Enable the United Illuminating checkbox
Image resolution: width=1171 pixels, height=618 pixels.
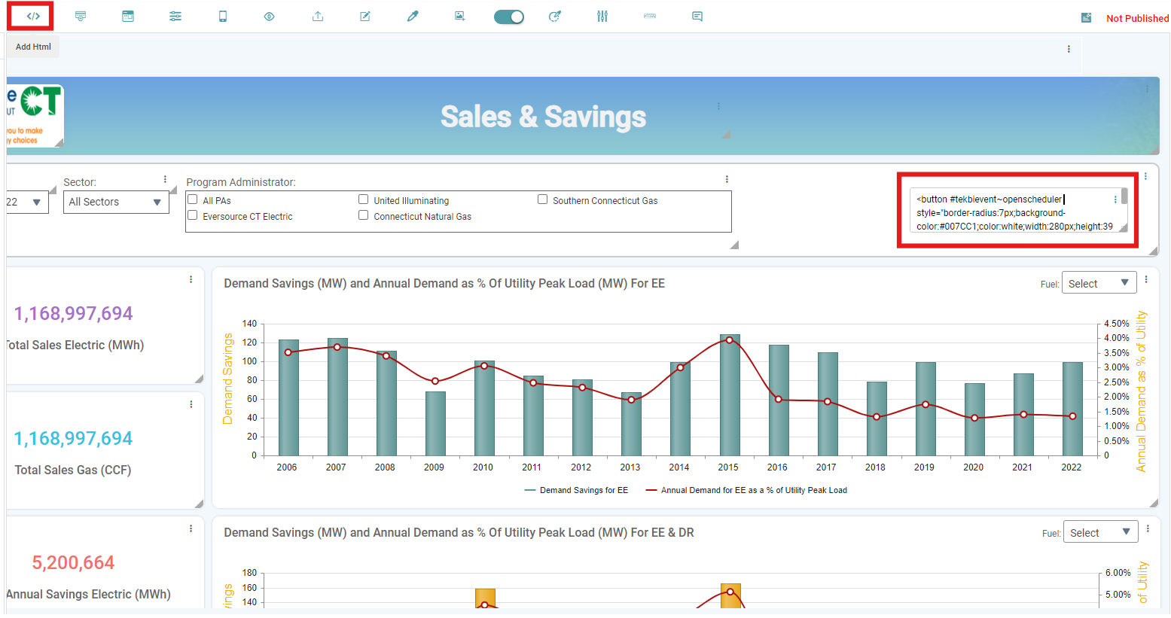pyautogui.click(x=364, y=199)
